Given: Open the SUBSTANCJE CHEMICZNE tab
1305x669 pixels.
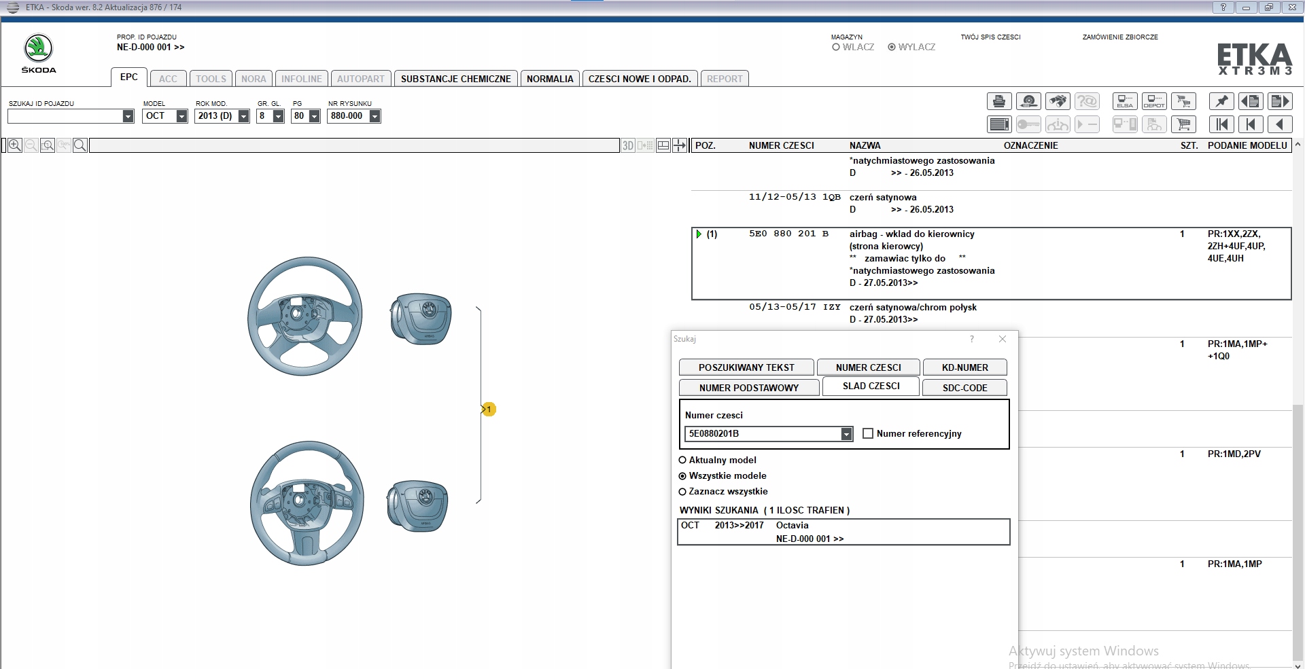Looking at the screenshot, I should pyautogui.click(x=455, y=79).
